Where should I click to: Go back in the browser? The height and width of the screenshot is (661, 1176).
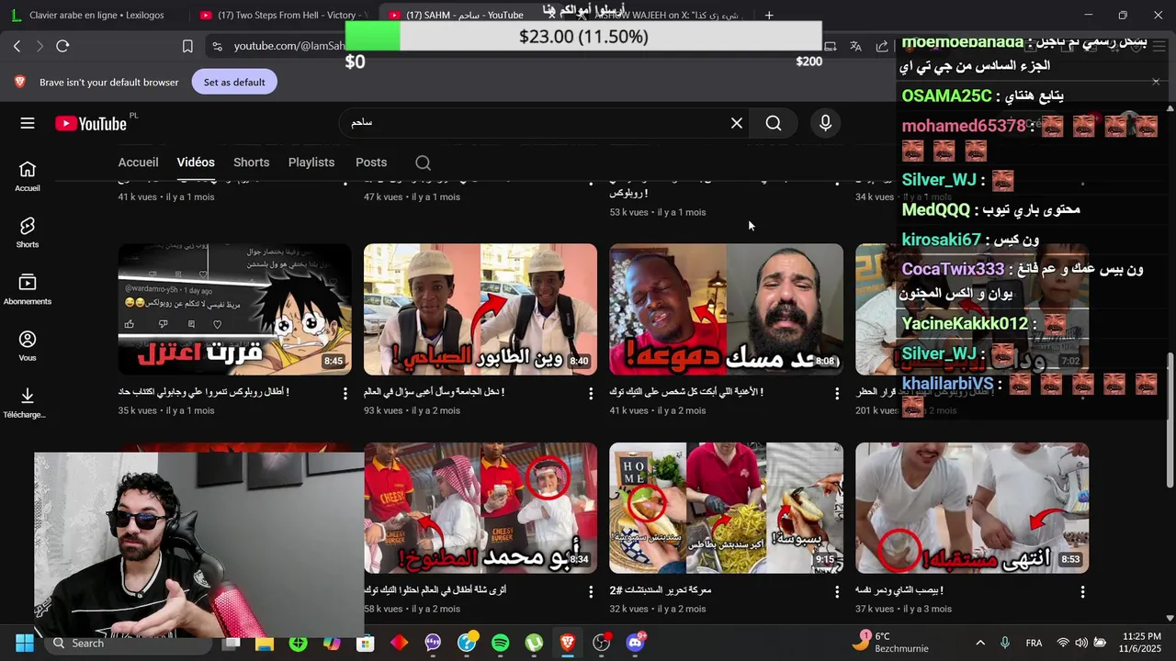(x=17, y=46)
